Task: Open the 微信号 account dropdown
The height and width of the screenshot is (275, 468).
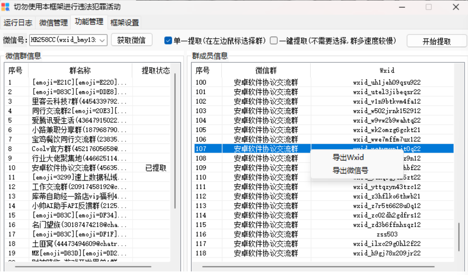Action: pyautogui.click(x=101, y=41)
